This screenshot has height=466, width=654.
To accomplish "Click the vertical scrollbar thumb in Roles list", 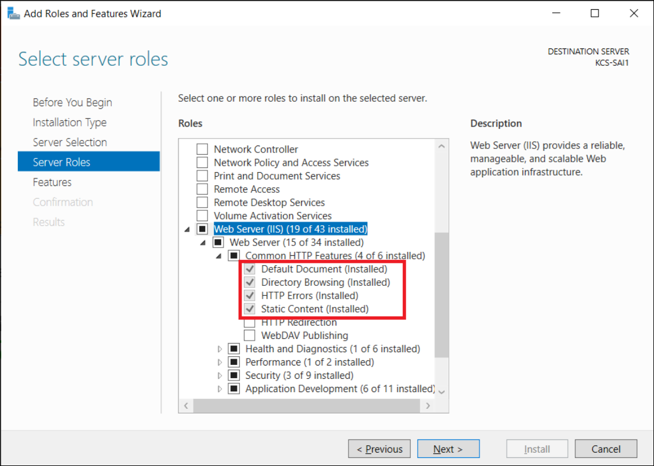I will 442,294.
